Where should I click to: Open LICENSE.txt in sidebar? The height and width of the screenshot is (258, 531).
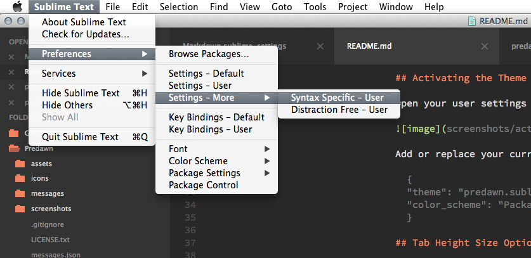[51, 240]
